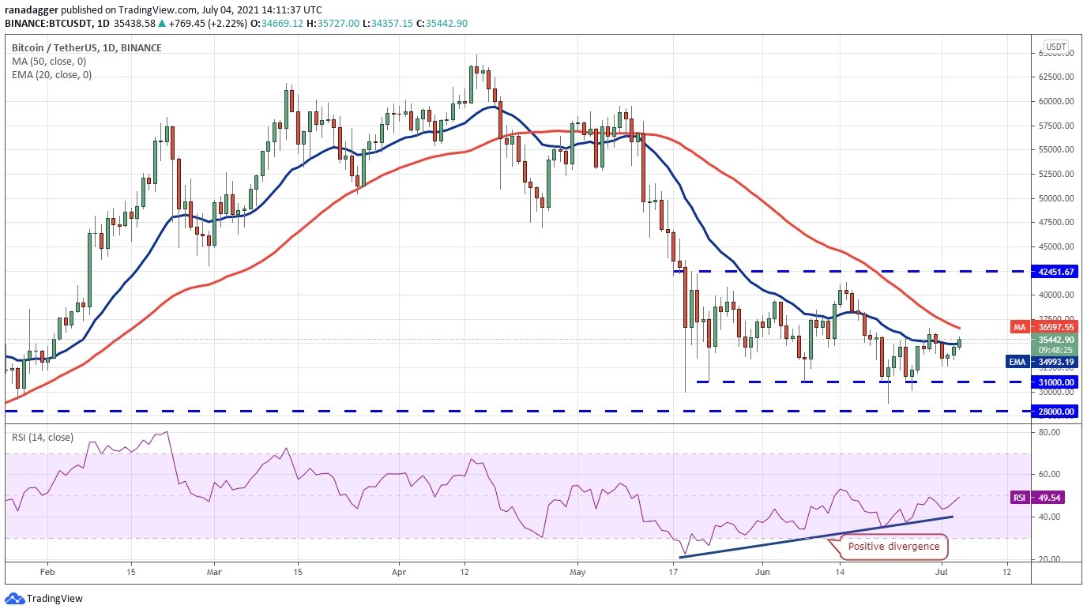The image size is (1087, 613).
Task: Click the red MA 36597.55 price tag
Action: coord(1044,326)
